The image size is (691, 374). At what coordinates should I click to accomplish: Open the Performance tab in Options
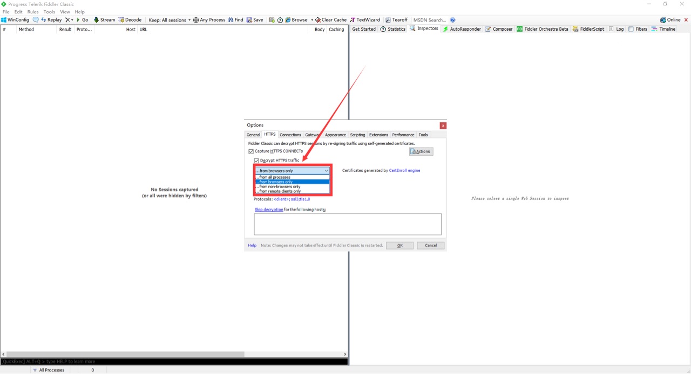403,135
